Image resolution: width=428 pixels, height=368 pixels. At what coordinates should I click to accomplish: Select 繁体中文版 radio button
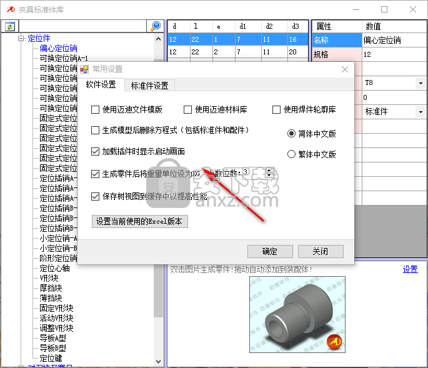tap(291, 154)
